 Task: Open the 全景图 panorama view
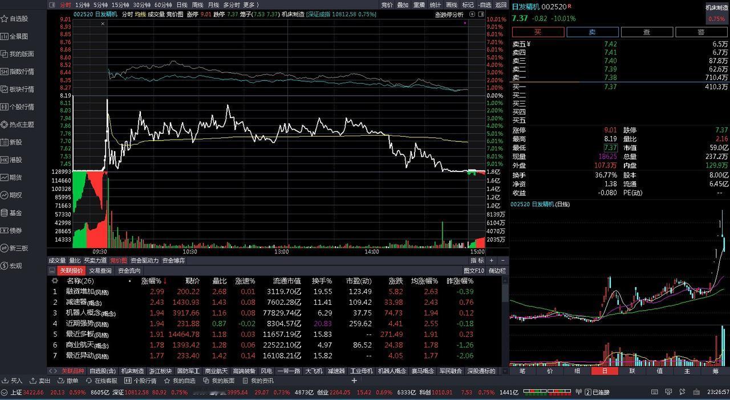point(15,36)
